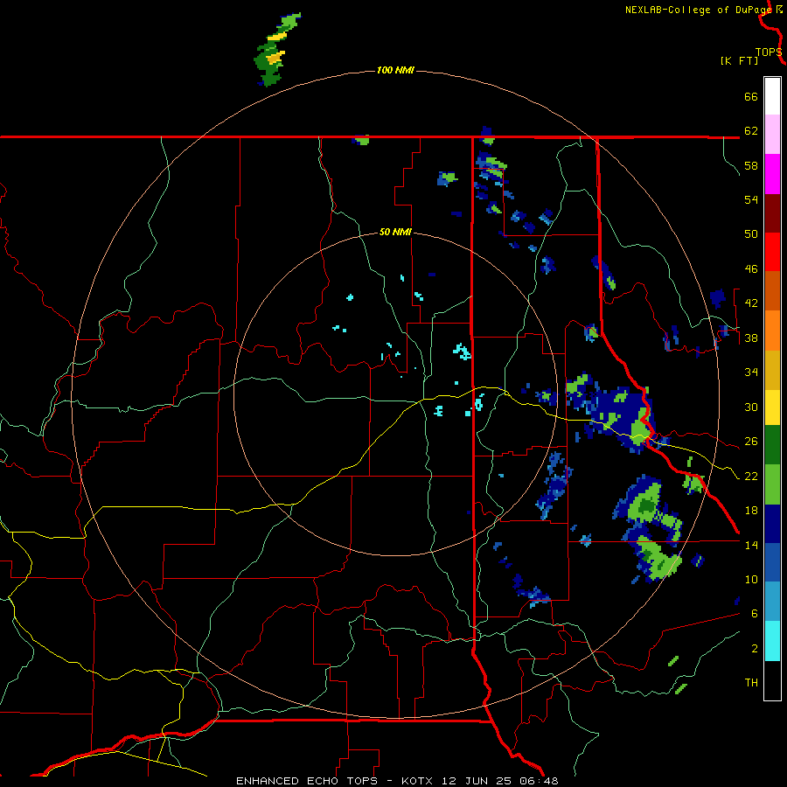This screenshot has width=787, height=787.
Task: Click the 42 legend value
Action: pos(751,303)
